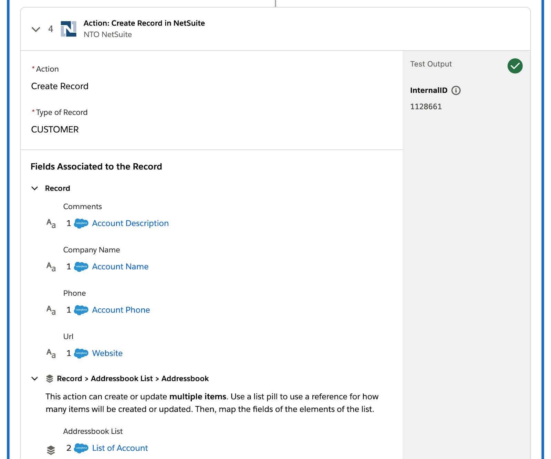551x459 pixels.
Task: Click the Salesforce cloud icon beside Account Phone
Action: point(81,310)
